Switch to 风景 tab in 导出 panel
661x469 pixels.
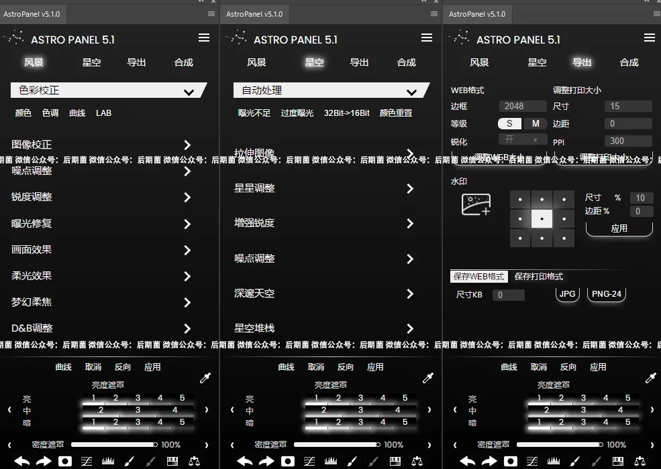pos(479,62)
